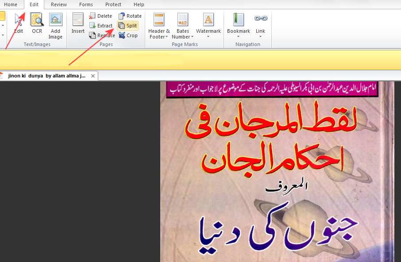Open the Bates Number dropdown
This screenshot has width=401, height=262.
pyautogui.click(x=183, y=34)
